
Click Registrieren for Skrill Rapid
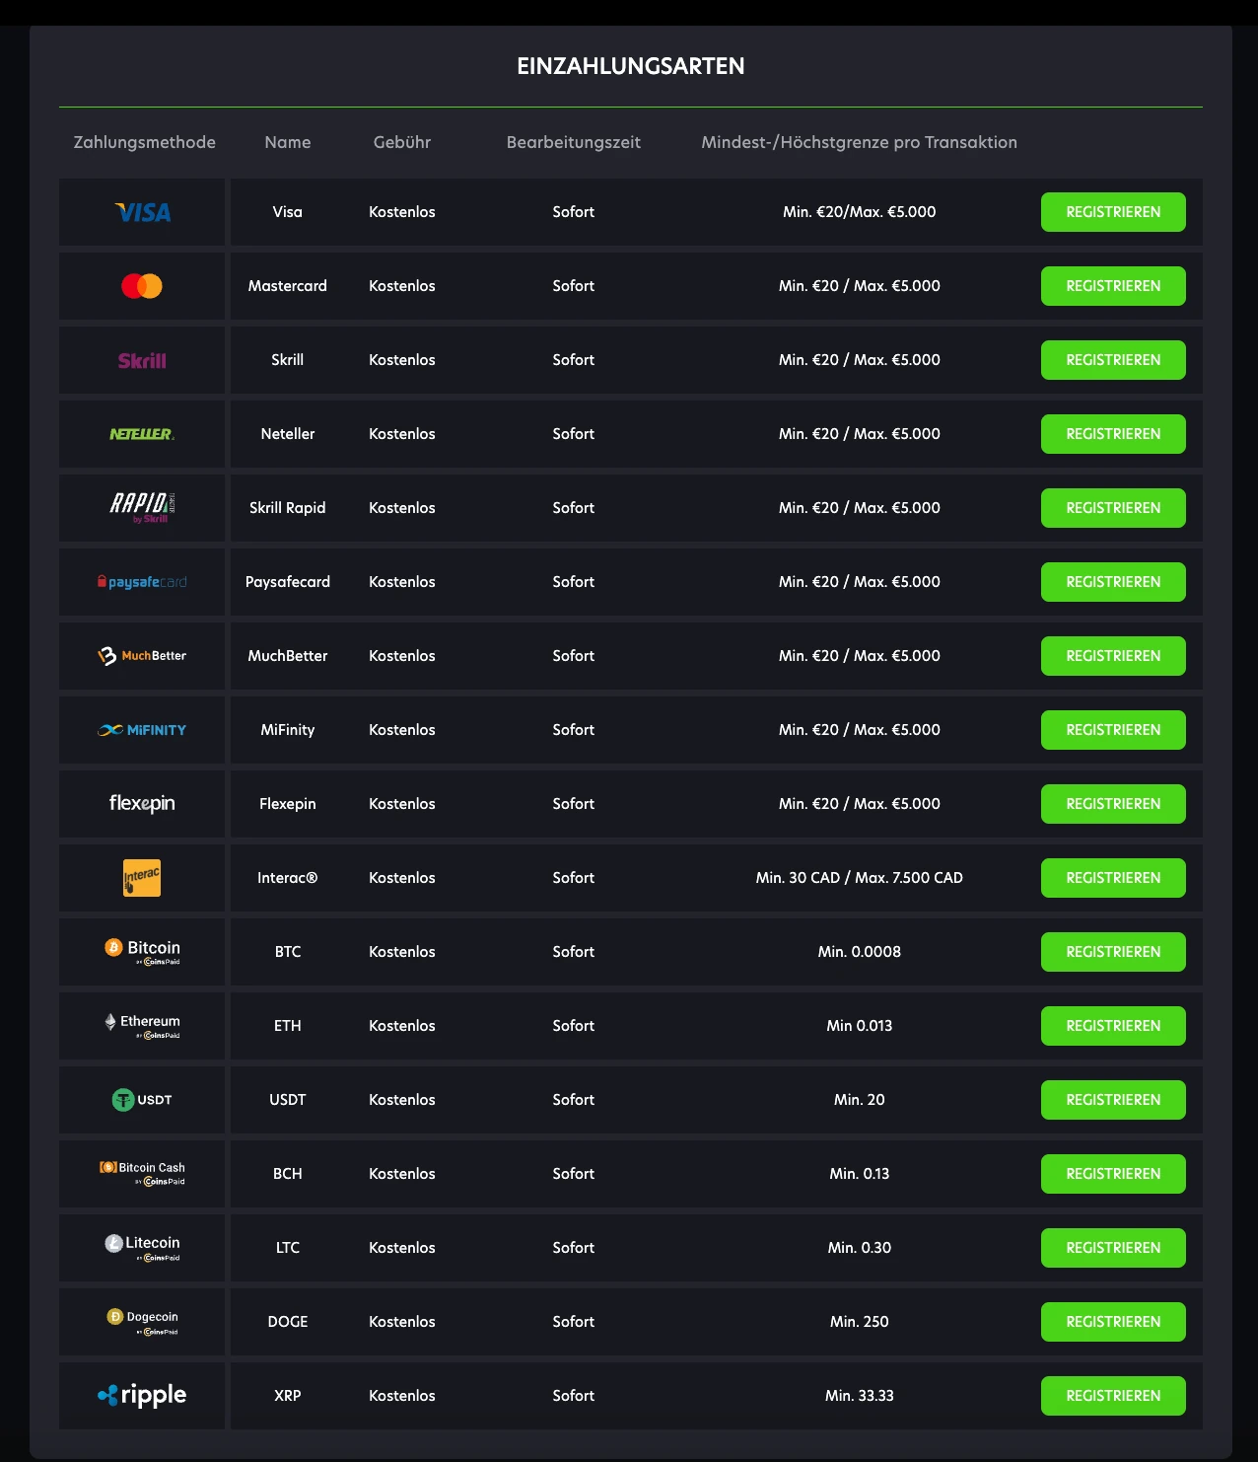(x=1113, y=508)
